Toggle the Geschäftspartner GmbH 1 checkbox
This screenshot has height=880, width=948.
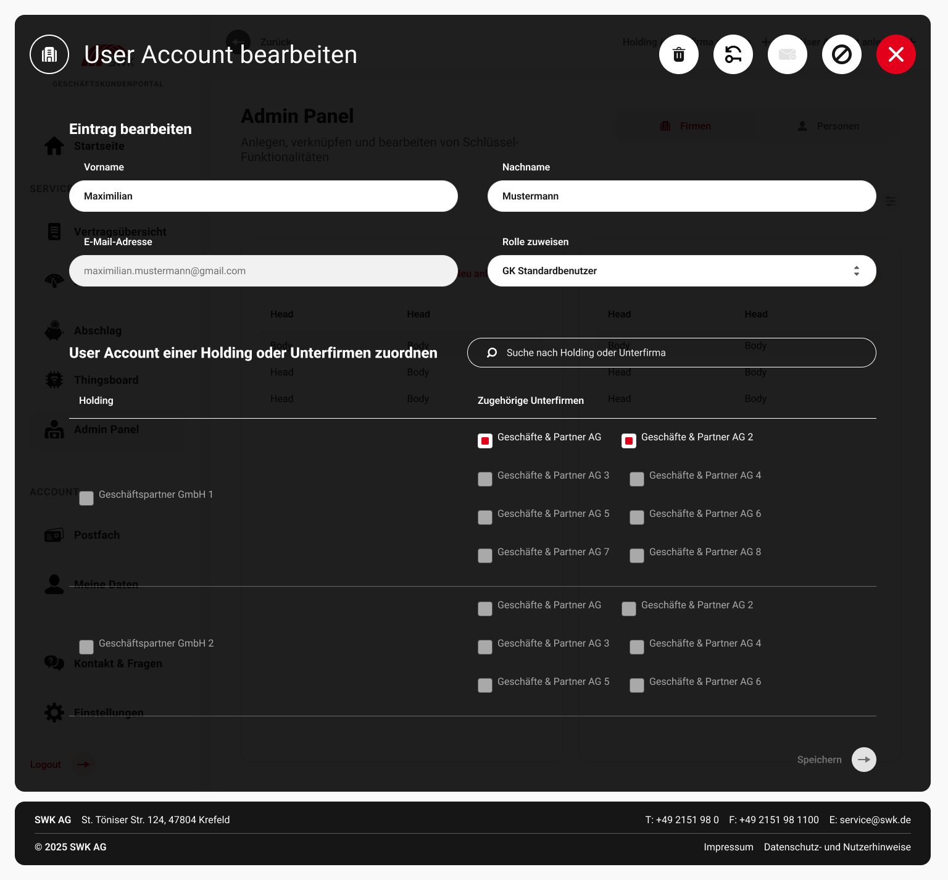(x=86, y=498)
